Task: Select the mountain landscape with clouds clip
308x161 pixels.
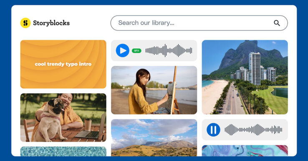Action: pos(154,138)
